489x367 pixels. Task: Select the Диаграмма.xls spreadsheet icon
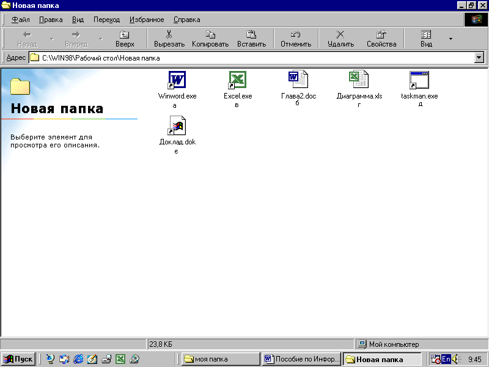coord(359,80)
